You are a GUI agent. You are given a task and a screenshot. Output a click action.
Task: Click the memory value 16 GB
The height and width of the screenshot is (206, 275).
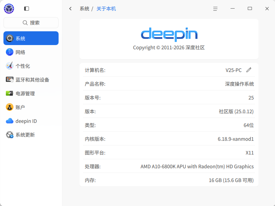click(231, 180)
